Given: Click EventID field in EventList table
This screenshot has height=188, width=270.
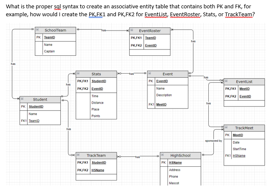Looking at the screenshot, I should [x=245, y=96].
